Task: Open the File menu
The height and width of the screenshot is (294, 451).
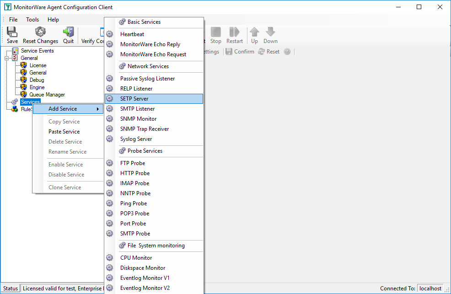Action: [13, 20]
